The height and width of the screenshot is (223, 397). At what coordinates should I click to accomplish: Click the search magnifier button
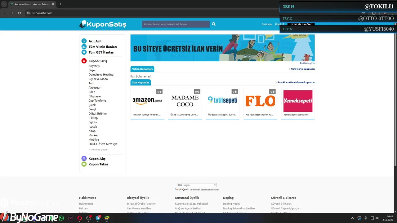pyautogui.click(x=214, y=24)
